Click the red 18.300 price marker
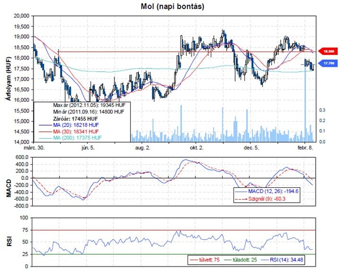The width and height of the screenshot is (340, 271). 328,51
